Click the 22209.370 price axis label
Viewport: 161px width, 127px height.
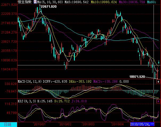click(9, 14)
